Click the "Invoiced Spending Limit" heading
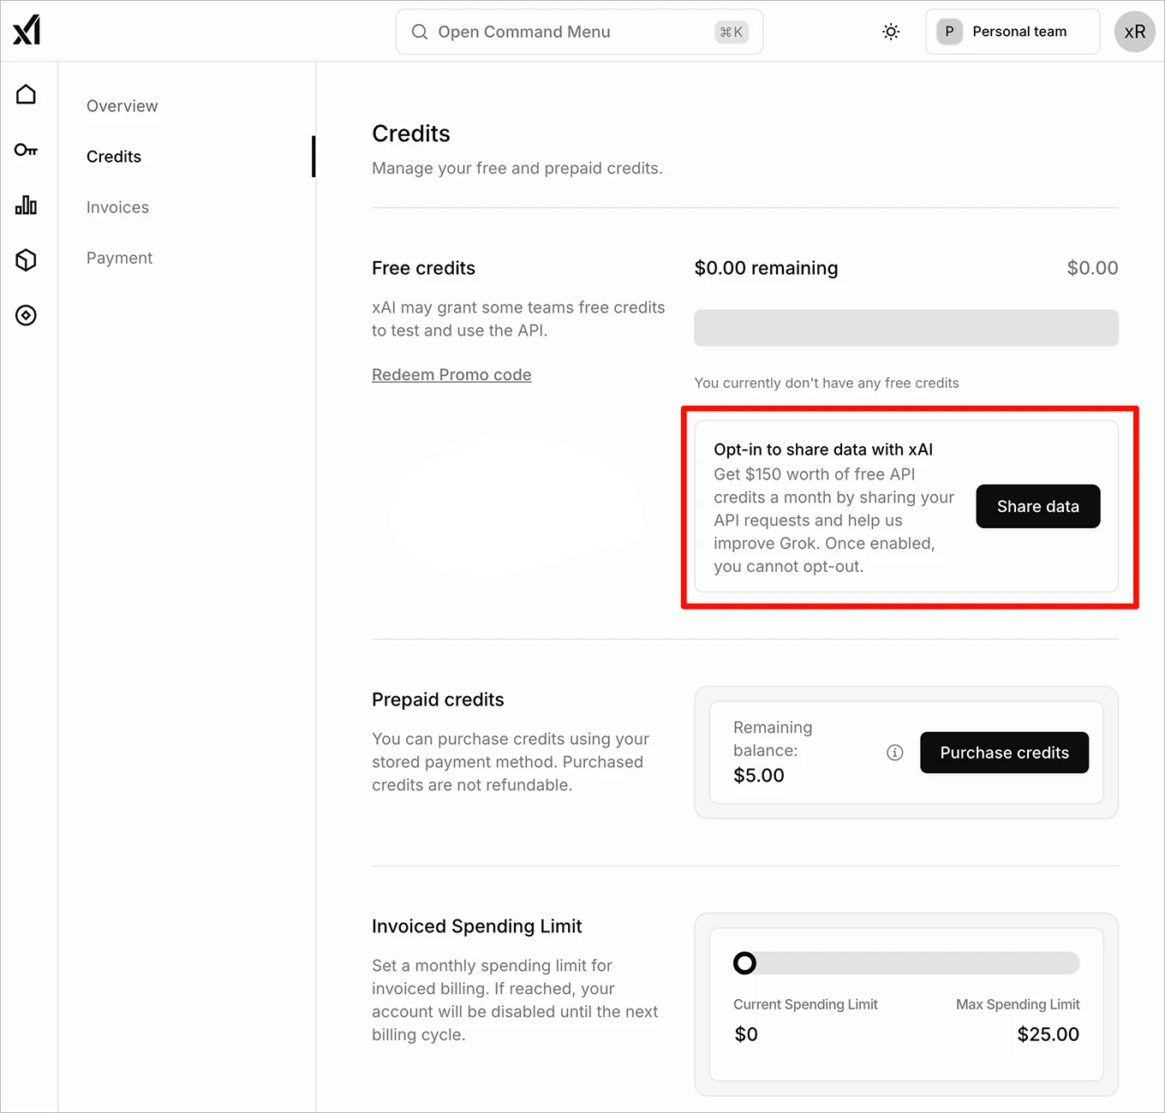The width and height of the screenshot is (1165, 1113). [477, 926]
